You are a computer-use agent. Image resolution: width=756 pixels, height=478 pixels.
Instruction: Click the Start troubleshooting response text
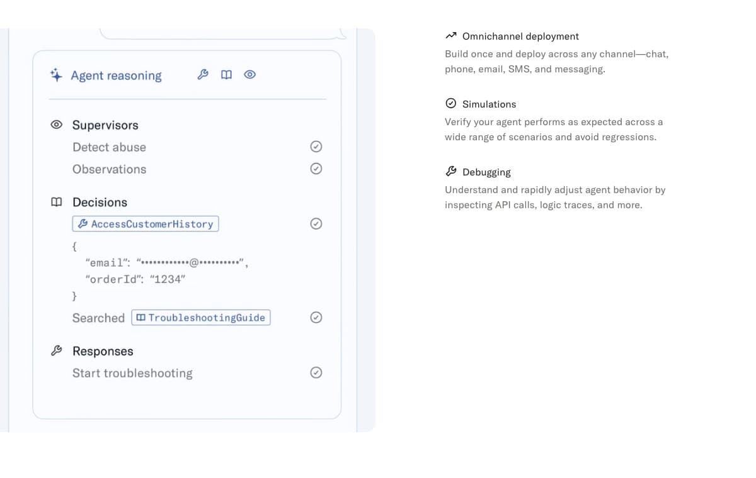[x=132, y=374]
